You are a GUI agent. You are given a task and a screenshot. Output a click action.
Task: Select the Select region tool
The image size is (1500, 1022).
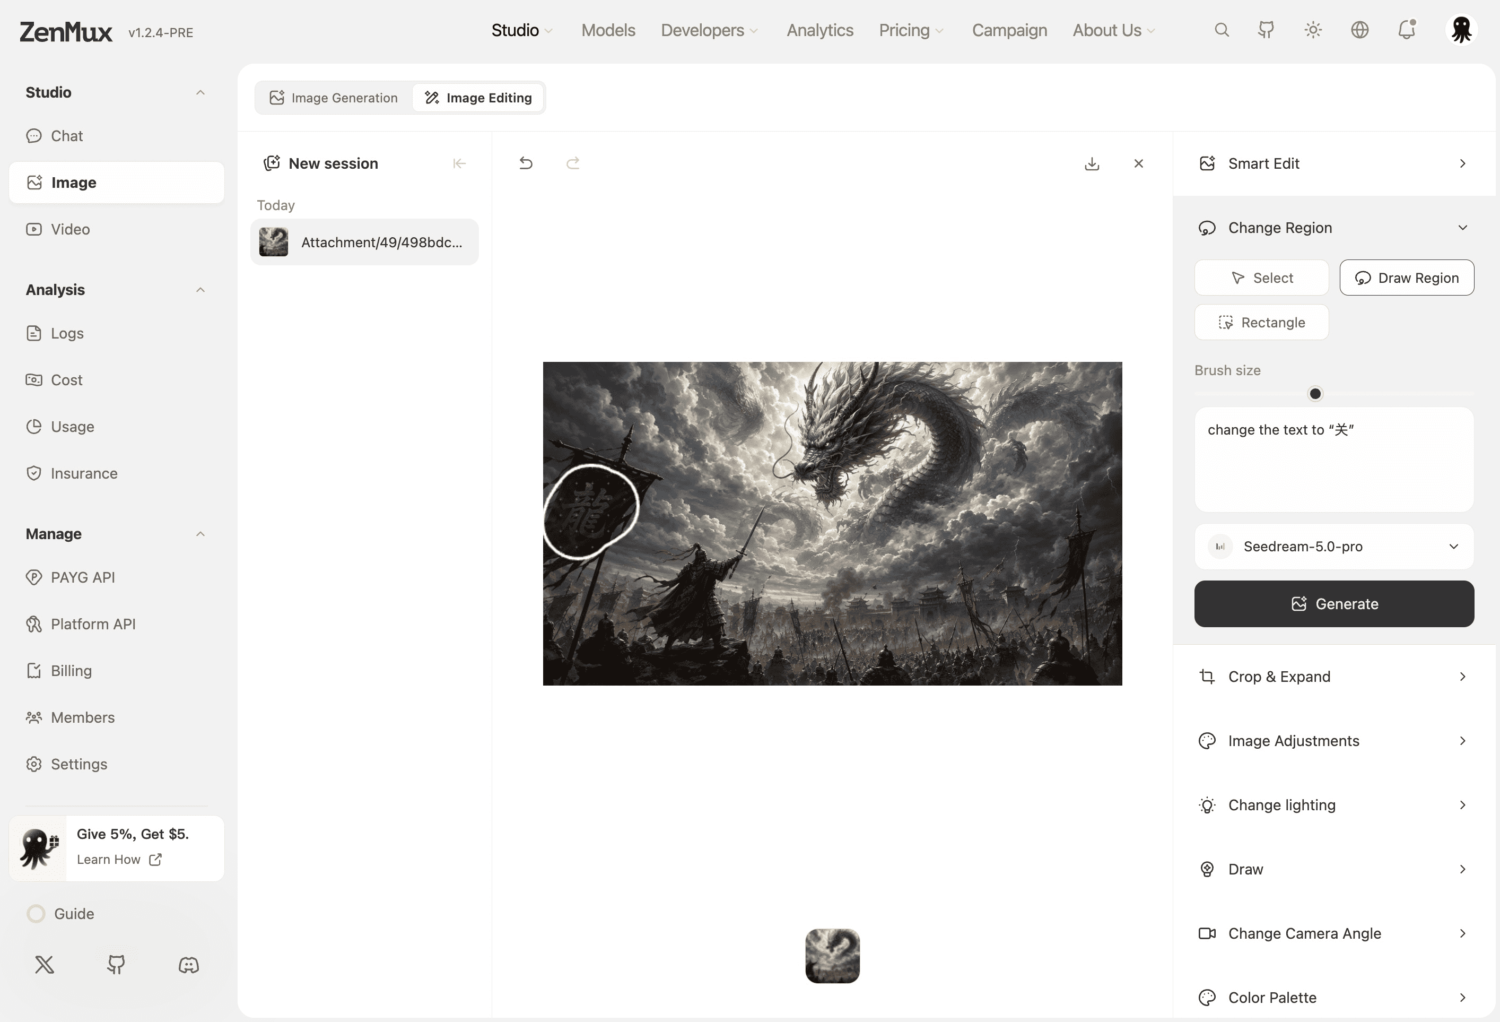click(1261, 278)
